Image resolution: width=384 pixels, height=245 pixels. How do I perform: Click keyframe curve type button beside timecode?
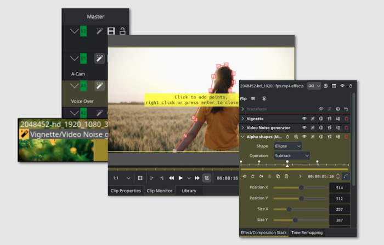tap(346, 176)
